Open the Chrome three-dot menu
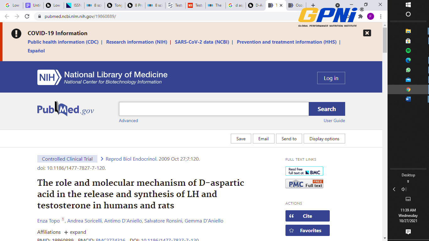 coord(381,16)
